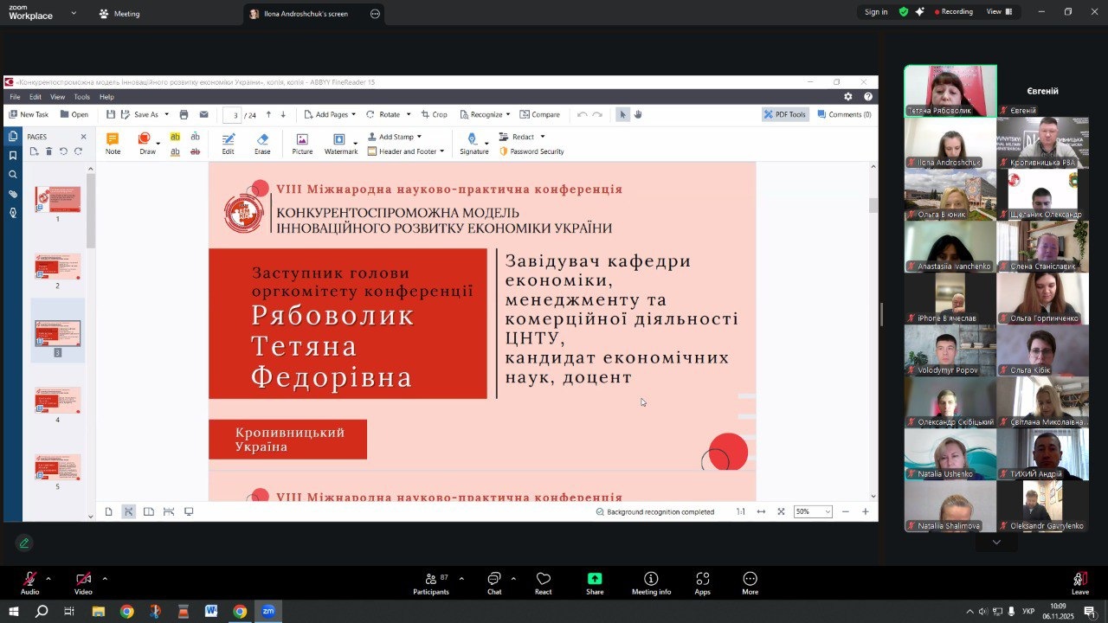The height and width of the screenshot is (623, 1108).
Task: Start the Zoom Video camera
Action: pyautogui.click(x=83, y=583)
